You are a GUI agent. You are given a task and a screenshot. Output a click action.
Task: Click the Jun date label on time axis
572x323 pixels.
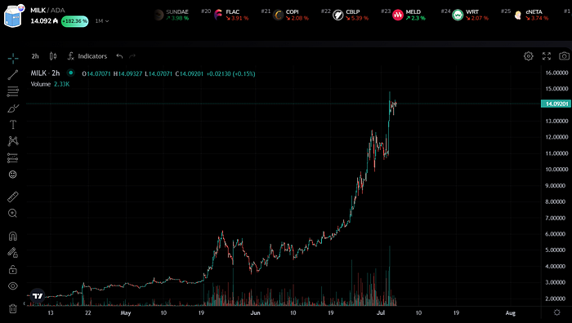tap(255, 312)
